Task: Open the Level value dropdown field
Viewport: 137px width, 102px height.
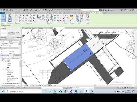Action: (x=13, y=42)
